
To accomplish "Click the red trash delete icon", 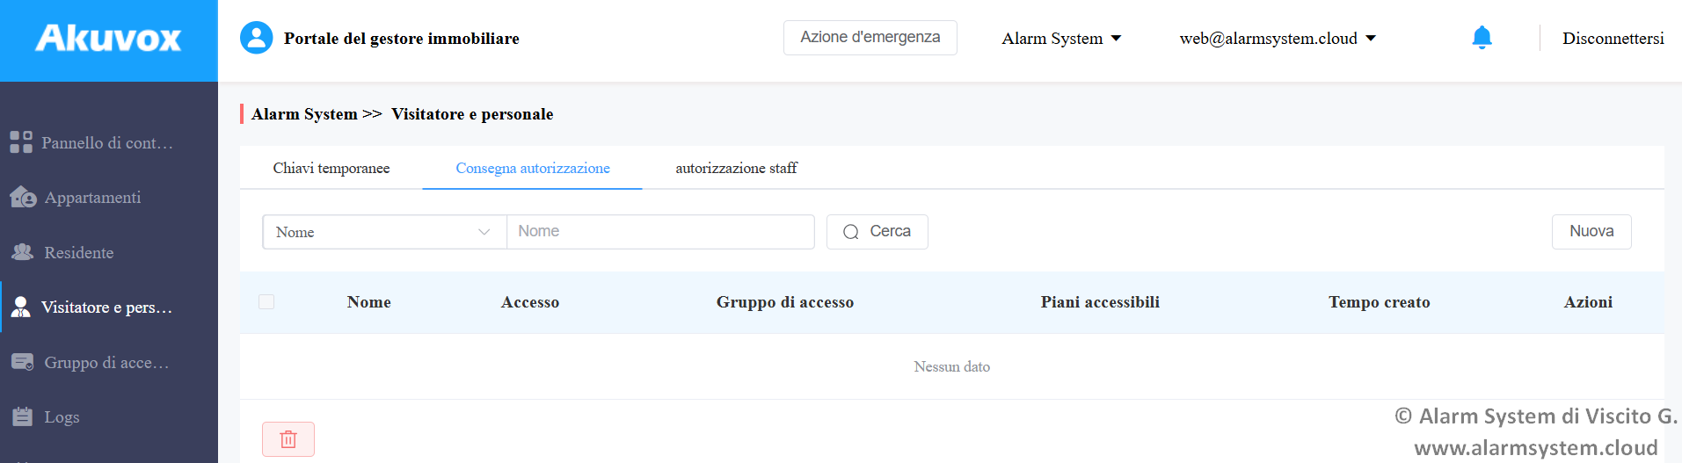I will coord(288,439).
